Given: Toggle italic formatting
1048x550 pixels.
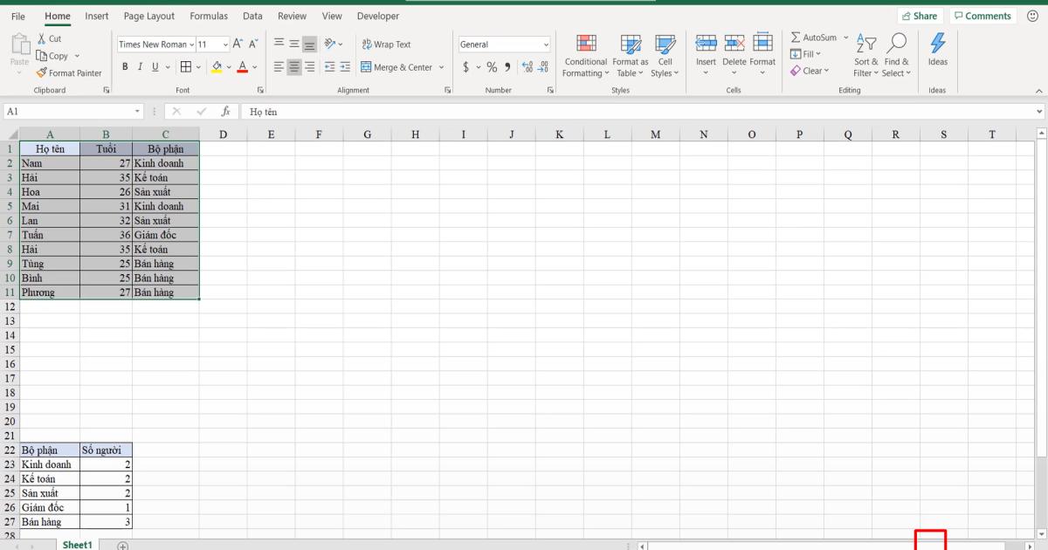Looking at the screenshot, I should 139,66.
